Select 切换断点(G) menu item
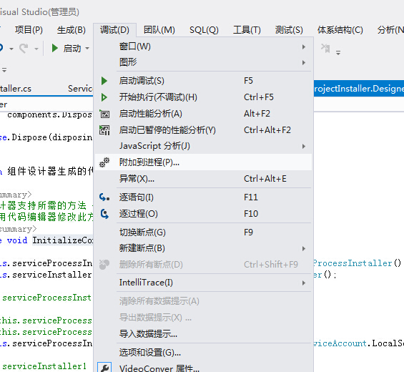The image size is (404, 372). (203, 232)
